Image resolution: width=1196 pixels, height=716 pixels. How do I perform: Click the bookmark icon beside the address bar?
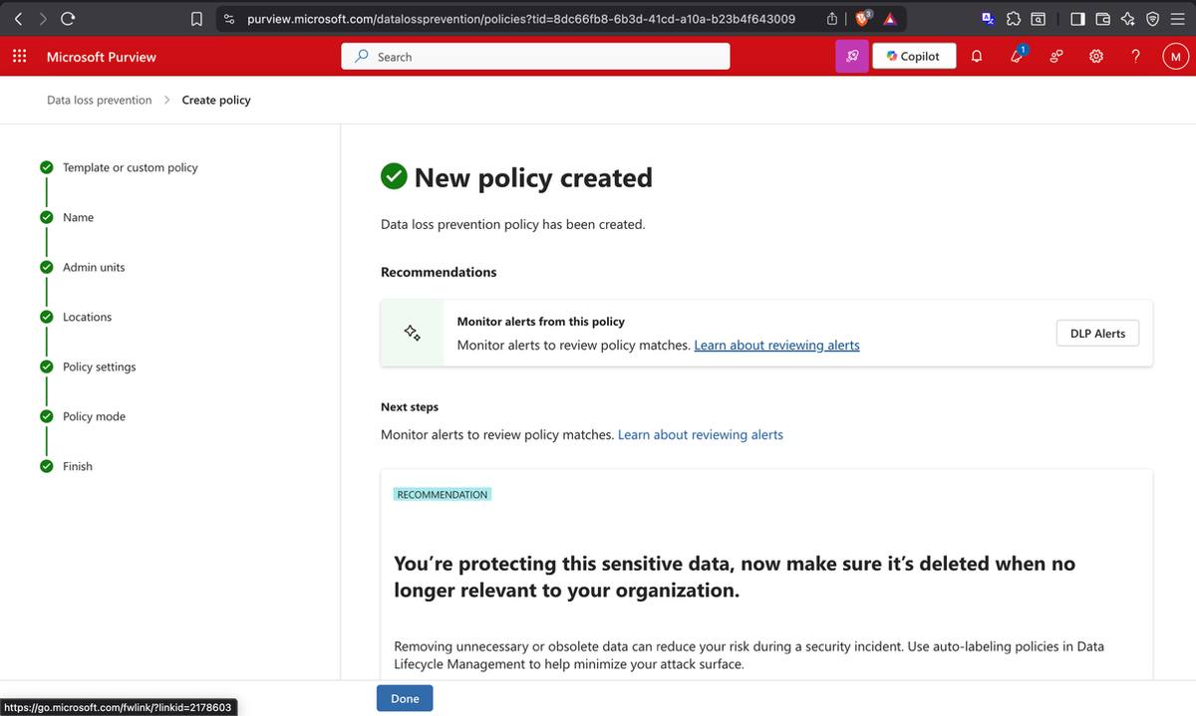pyautogui.click(x=197, y=18)
